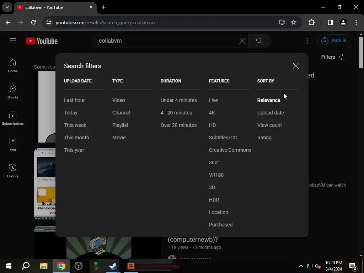
Task: Filter uploads by Today
Action: tap(71, 113)
